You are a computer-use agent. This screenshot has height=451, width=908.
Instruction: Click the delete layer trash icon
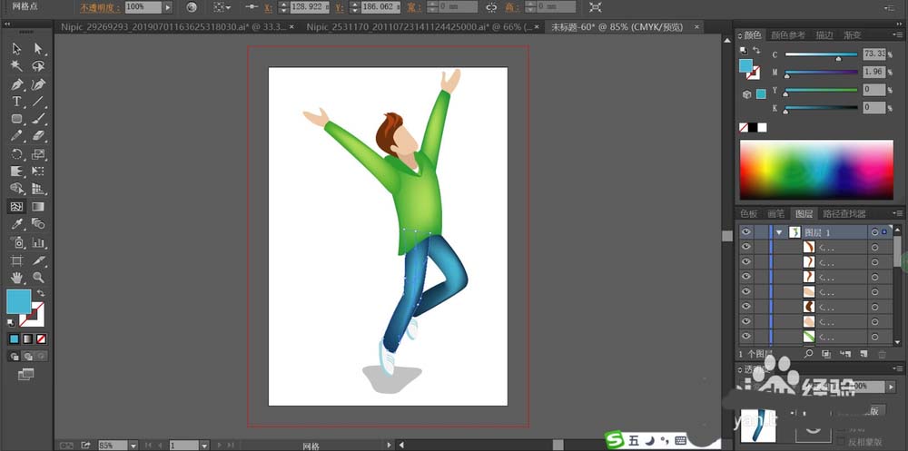881,353
